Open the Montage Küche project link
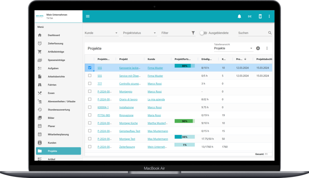 click(129, 123)
